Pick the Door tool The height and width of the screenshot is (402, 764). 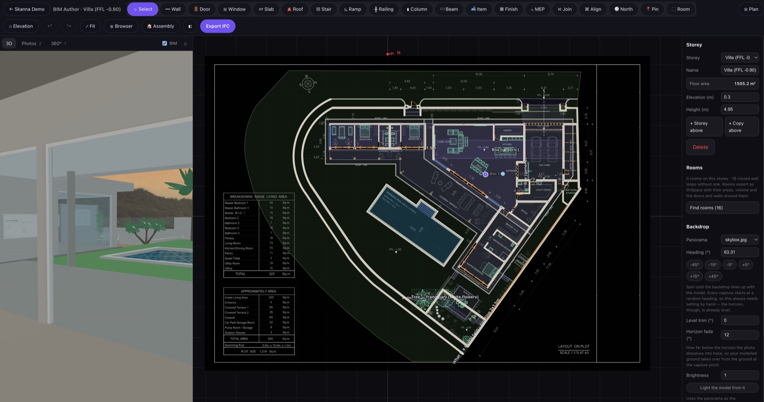202,9
